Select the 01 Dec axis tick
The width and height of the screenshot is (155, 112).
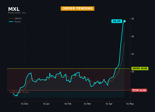24,104
